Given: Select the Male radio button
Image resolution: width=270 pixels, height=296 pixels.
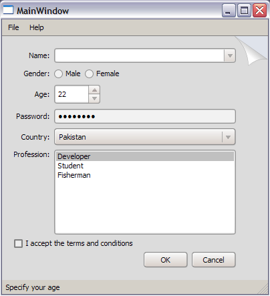Looking at the screenshot, I should point(59,73).
